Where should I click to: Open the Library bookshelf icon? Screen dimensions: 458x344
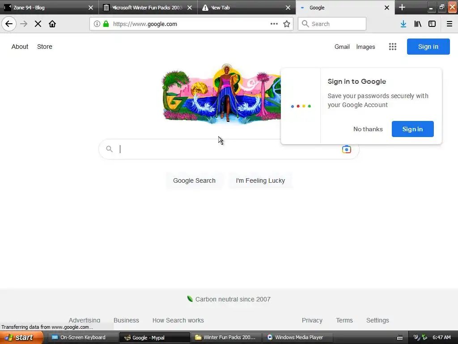coord(418,24)
